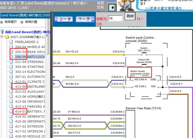Open the 414-01 BATTERY tree item
This screenshot has width=193, height=138.
click(x=30, y=112)
